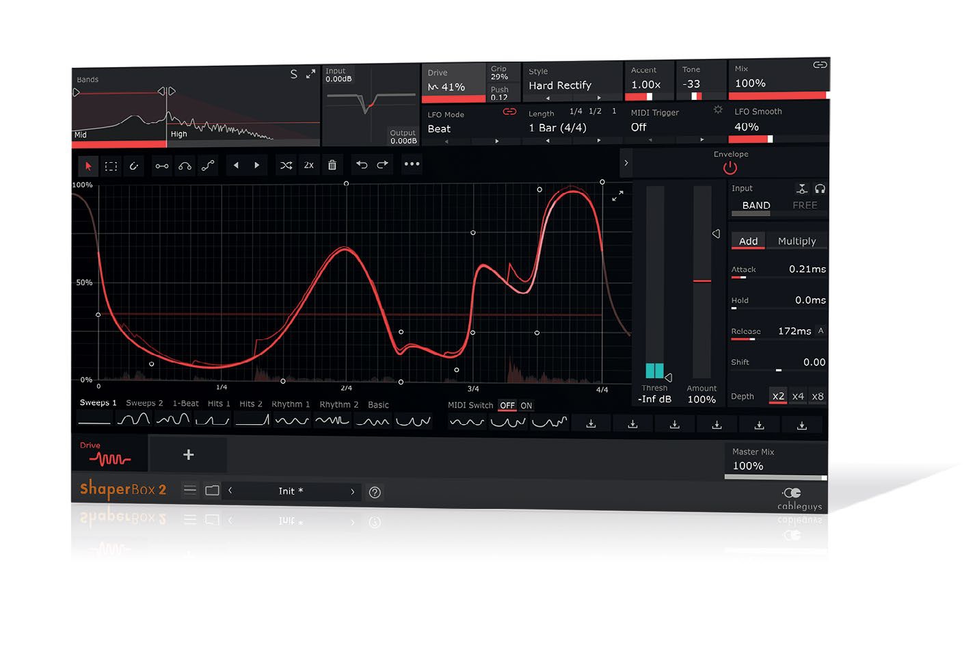Image resolution: width=975 pixels, height=656 pixels.
Task: Toggle the Mix link icon
Action: pos(820,65)
